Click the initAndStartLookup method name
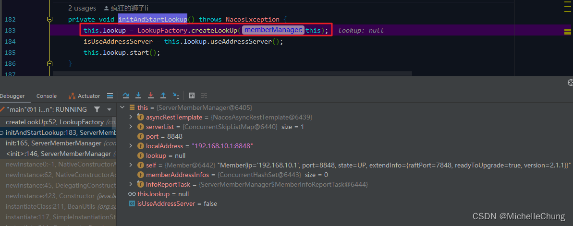 (x=153, y=19)
